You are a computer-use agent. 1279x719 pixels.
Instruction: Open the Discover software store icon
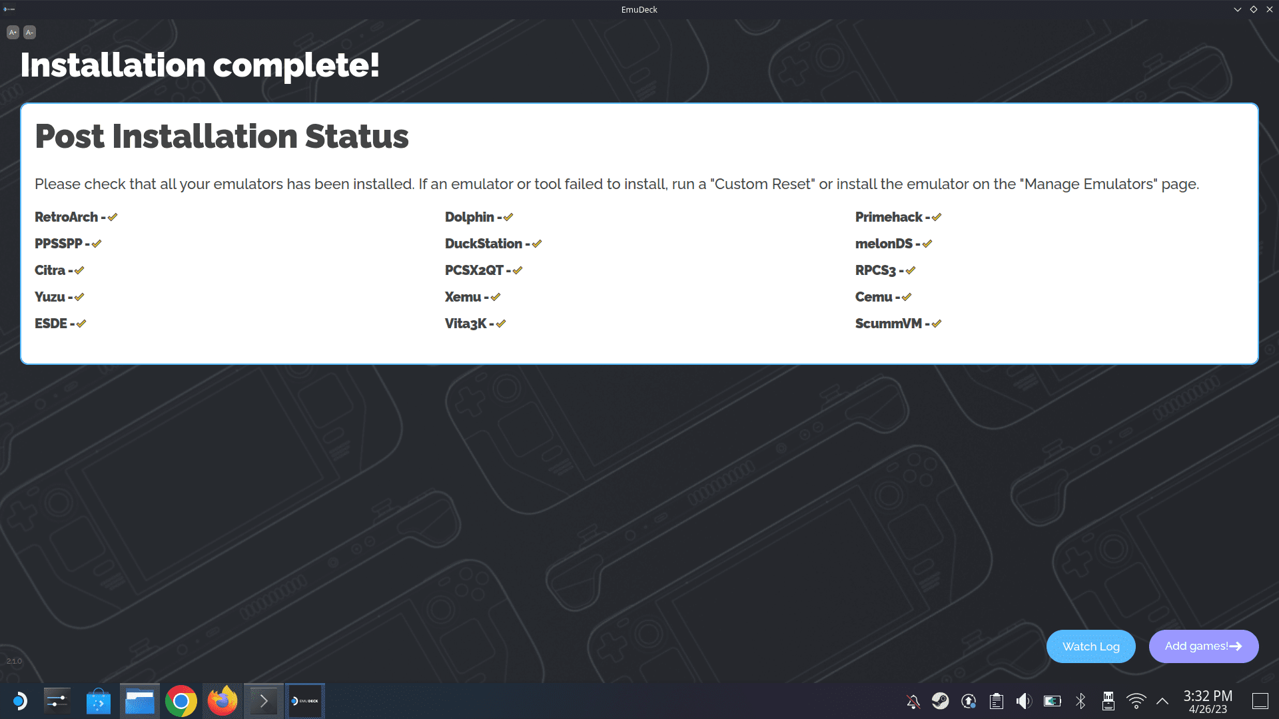coord(99,701)
